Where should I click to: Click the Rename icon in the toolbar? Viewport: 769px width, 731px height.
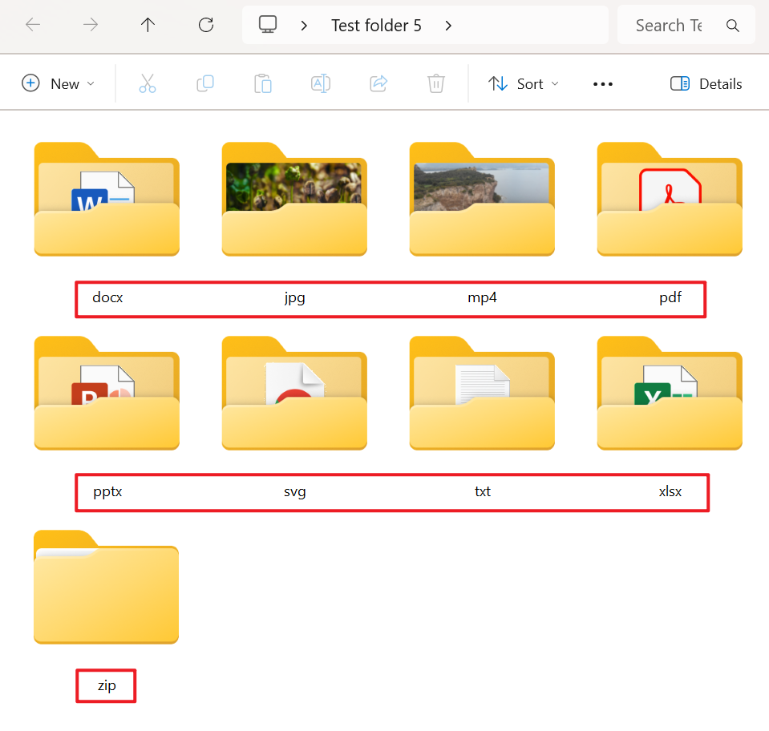321,84
